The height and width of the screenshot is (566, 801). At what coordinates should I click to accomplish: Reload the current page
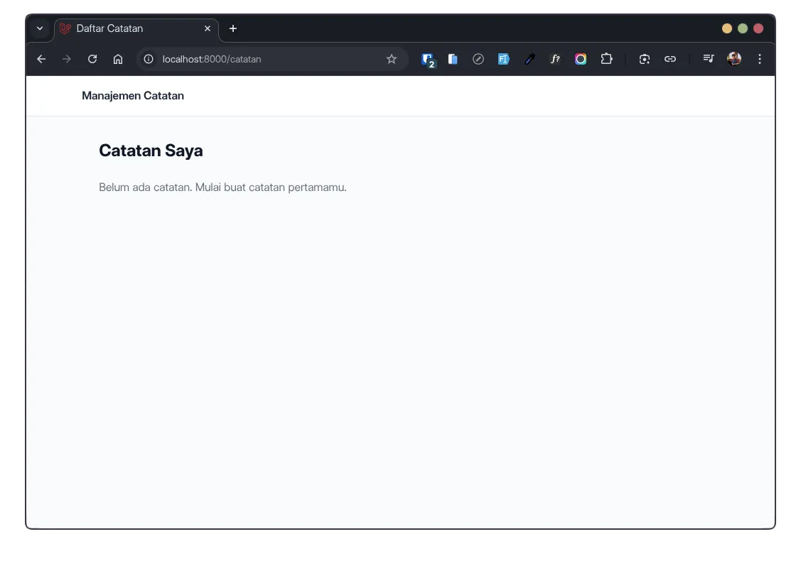coord(92,59)
